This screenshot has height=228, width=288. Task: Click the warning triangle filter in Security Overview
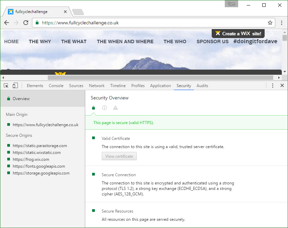115,108
